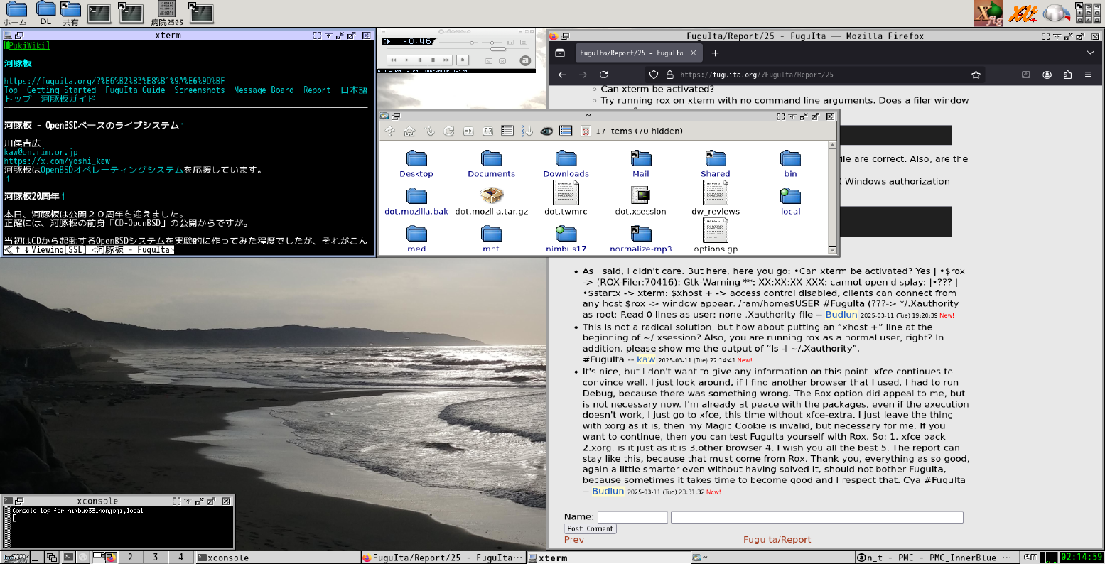
Task: Click the Name input field
Action: coord(632,517)
